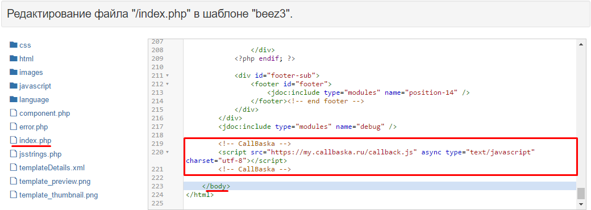This screenshot has width=591, height=210.
Task: Click the charset="utf-8" wrapped line
Action: click(x=236, y=161)
